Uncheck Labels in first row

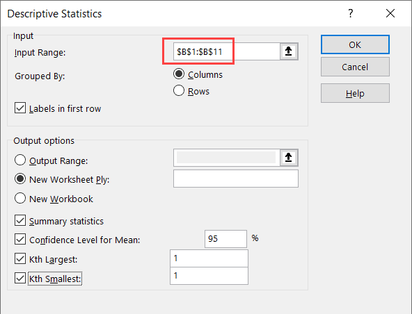pyautogui.click(x=20, y=108)
